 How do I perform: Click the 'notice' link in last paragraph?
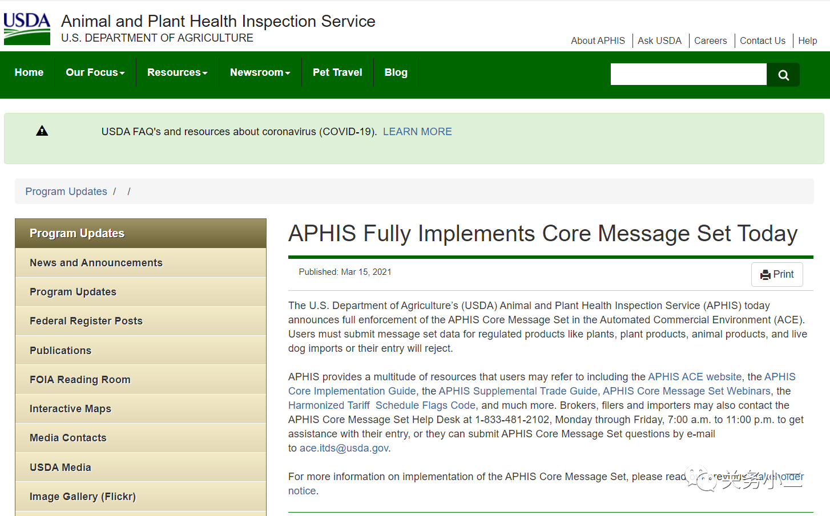[302, 491]
